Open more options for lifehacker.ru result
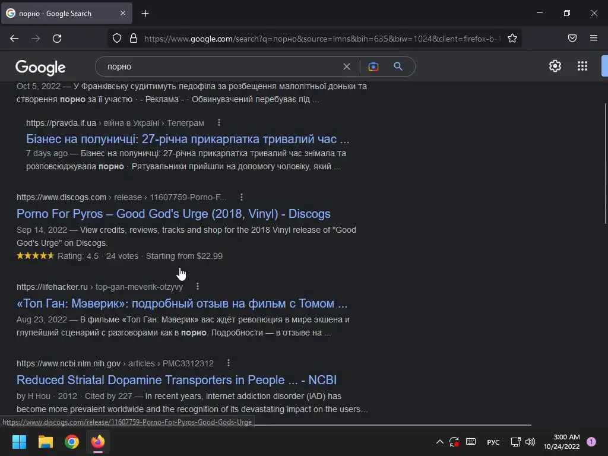The width and height of the screenshot is (608, 456). click(x=198, y=286)
